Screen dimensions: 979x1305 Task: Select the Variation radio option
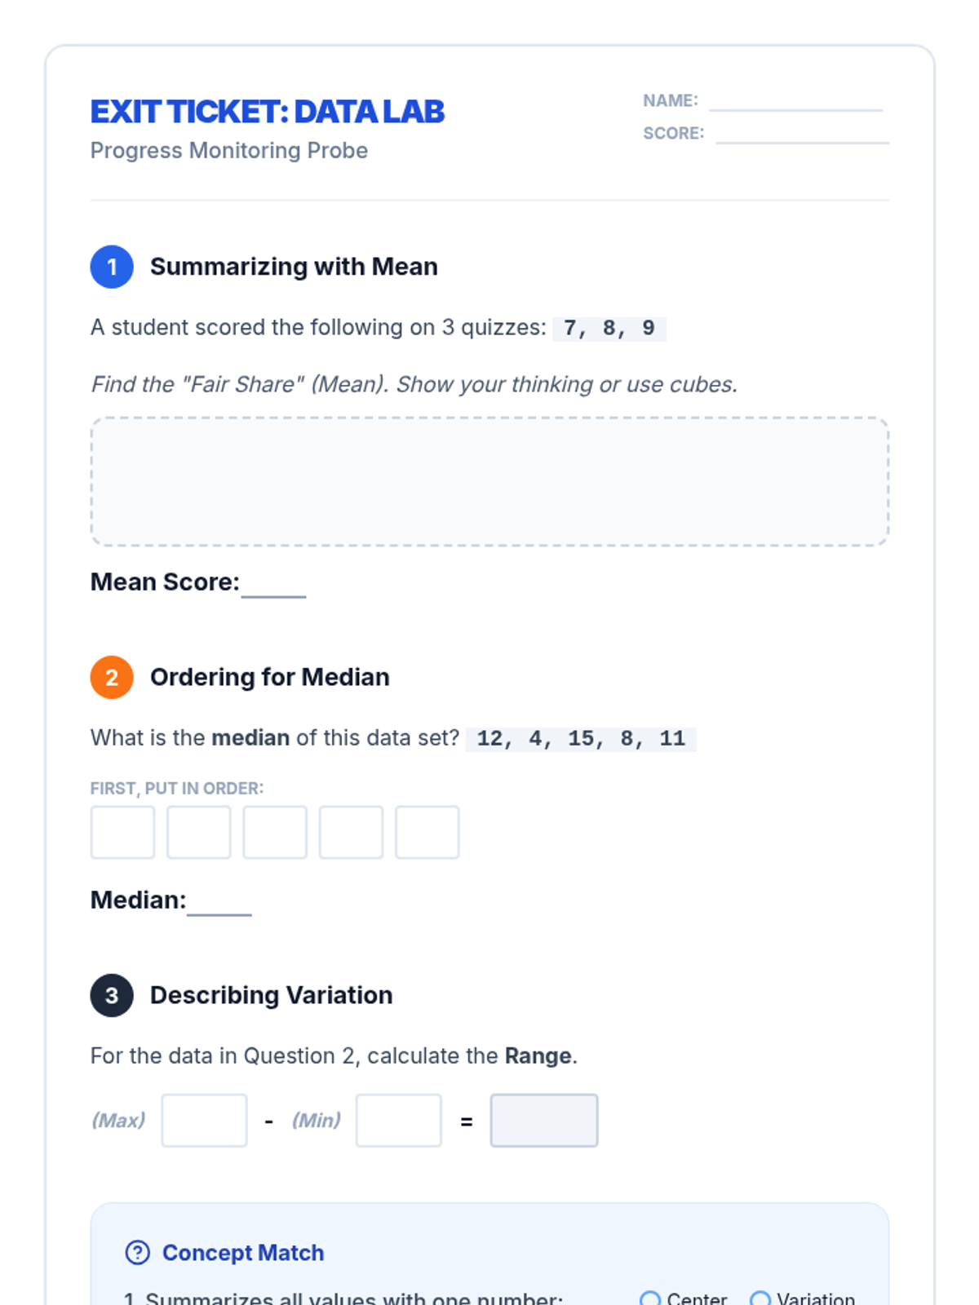tap(760, 1298)
